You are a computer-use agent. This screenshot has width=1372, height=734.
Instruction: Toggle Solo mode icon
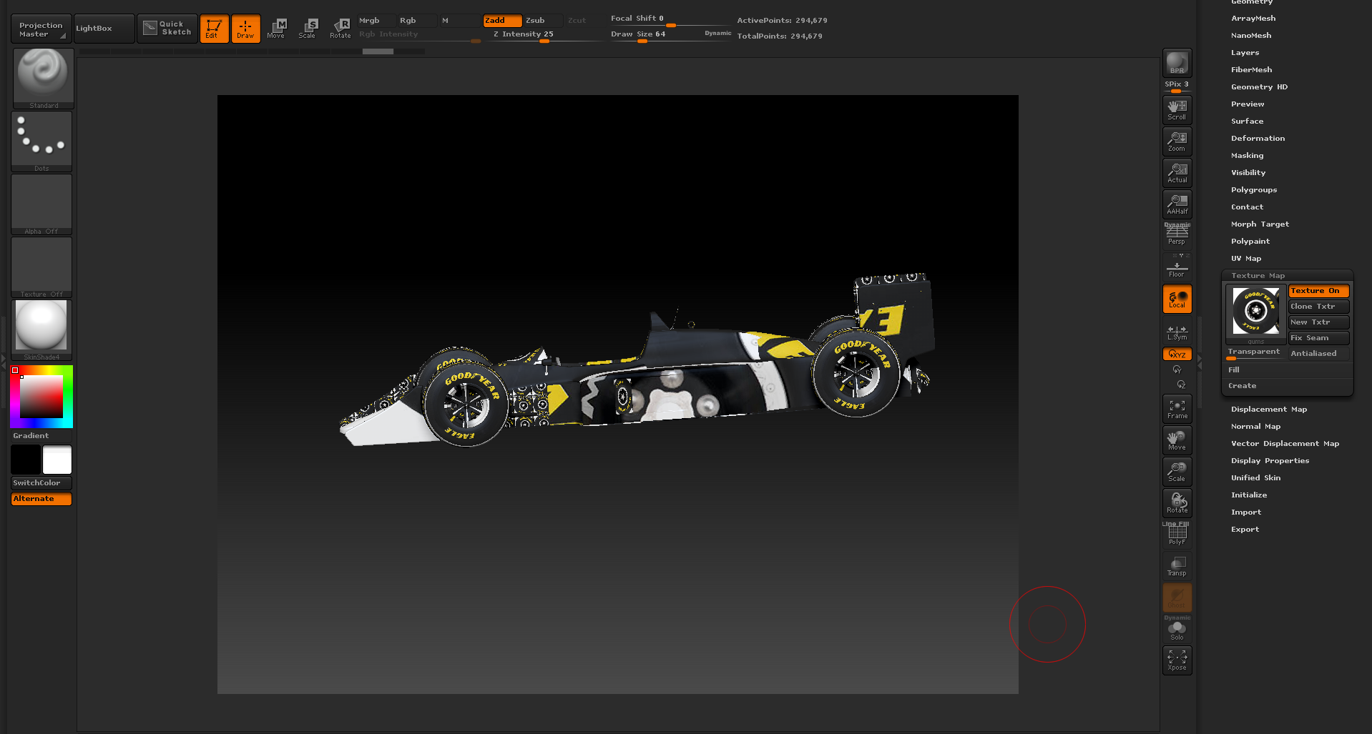point(1177,630)
